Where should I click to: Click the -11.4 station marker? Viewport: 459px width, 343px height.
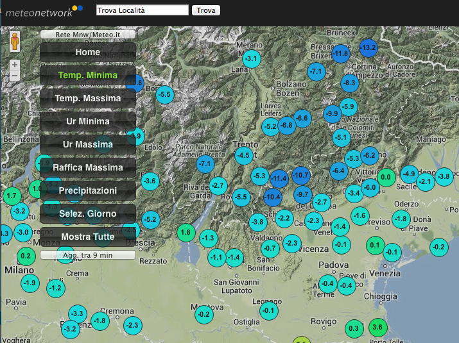(279, 178)
